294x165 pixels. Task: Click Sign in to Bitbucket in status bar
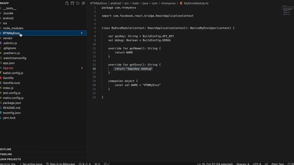[61, 164]
